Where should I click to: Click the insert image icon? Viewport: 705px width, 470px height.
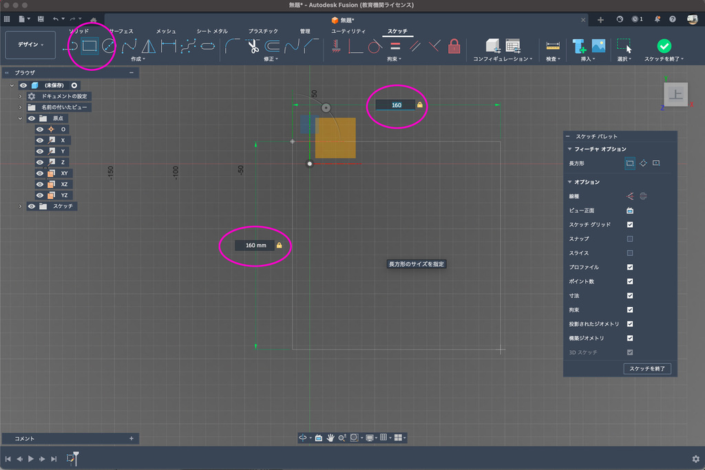tap(598, 46)
